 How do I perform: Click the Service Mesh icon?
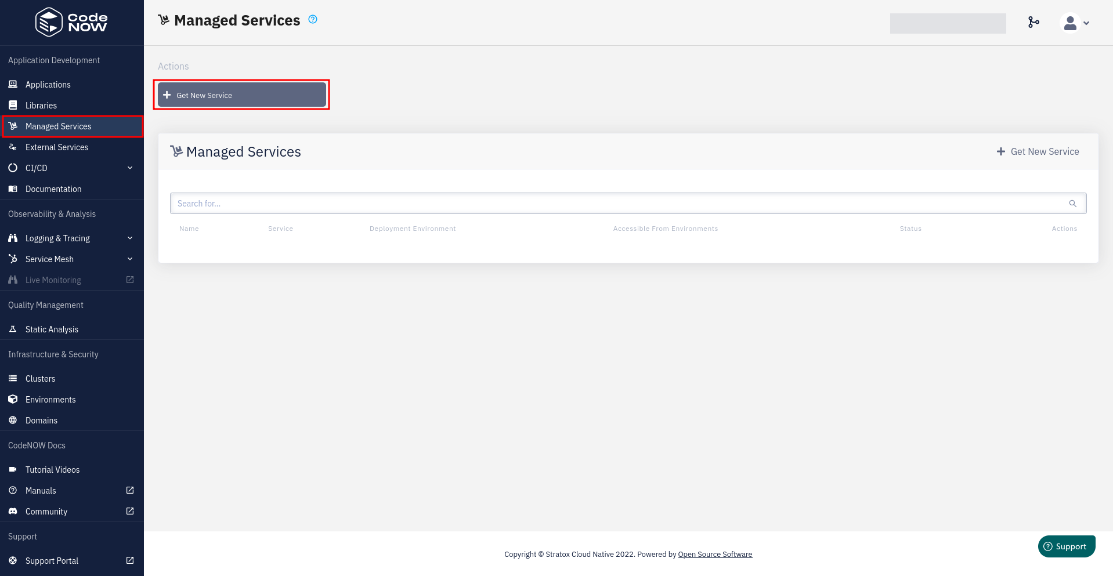13,259
